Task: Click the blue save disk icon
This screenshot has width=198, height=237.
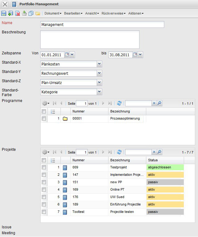Action: (4, 13)
